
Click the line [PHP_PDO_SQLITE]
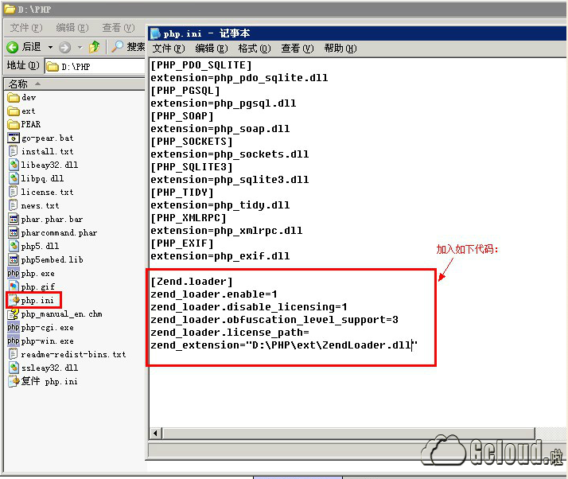[x=201, y=65]
